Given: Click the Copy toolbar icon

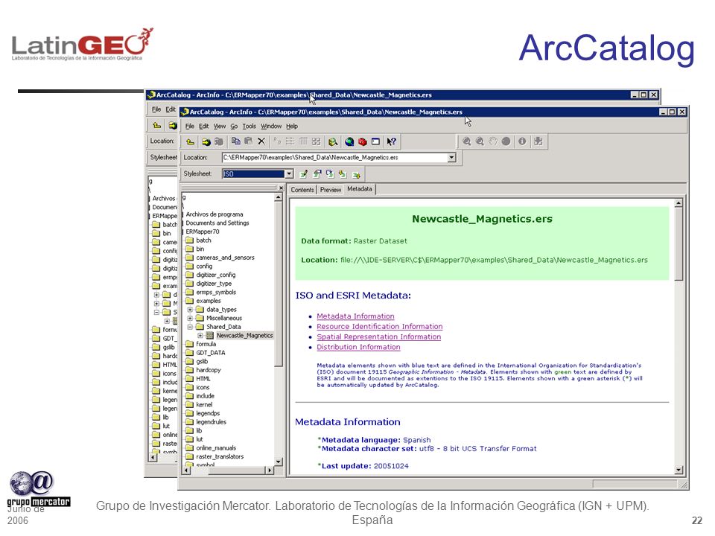Looking at the screenshot, I should click(x=236, y=141).
